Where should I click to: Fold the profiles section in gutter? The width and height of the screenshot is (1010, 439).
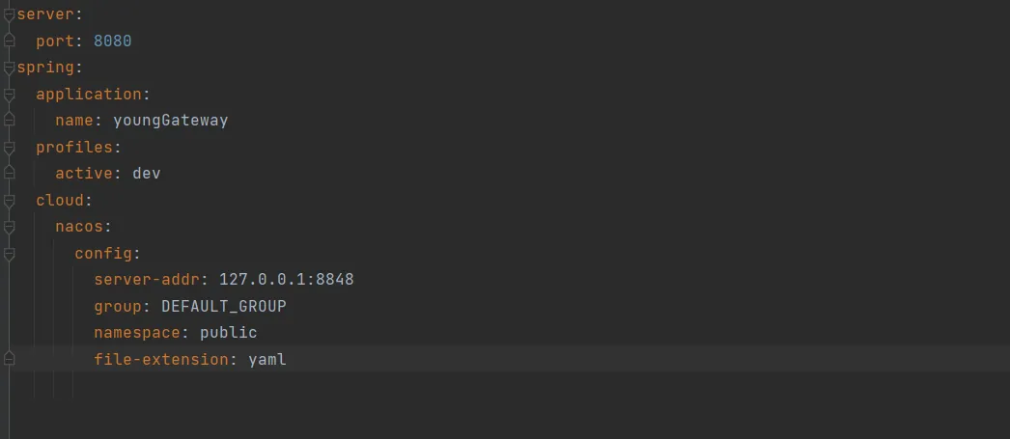click(9, 148)
